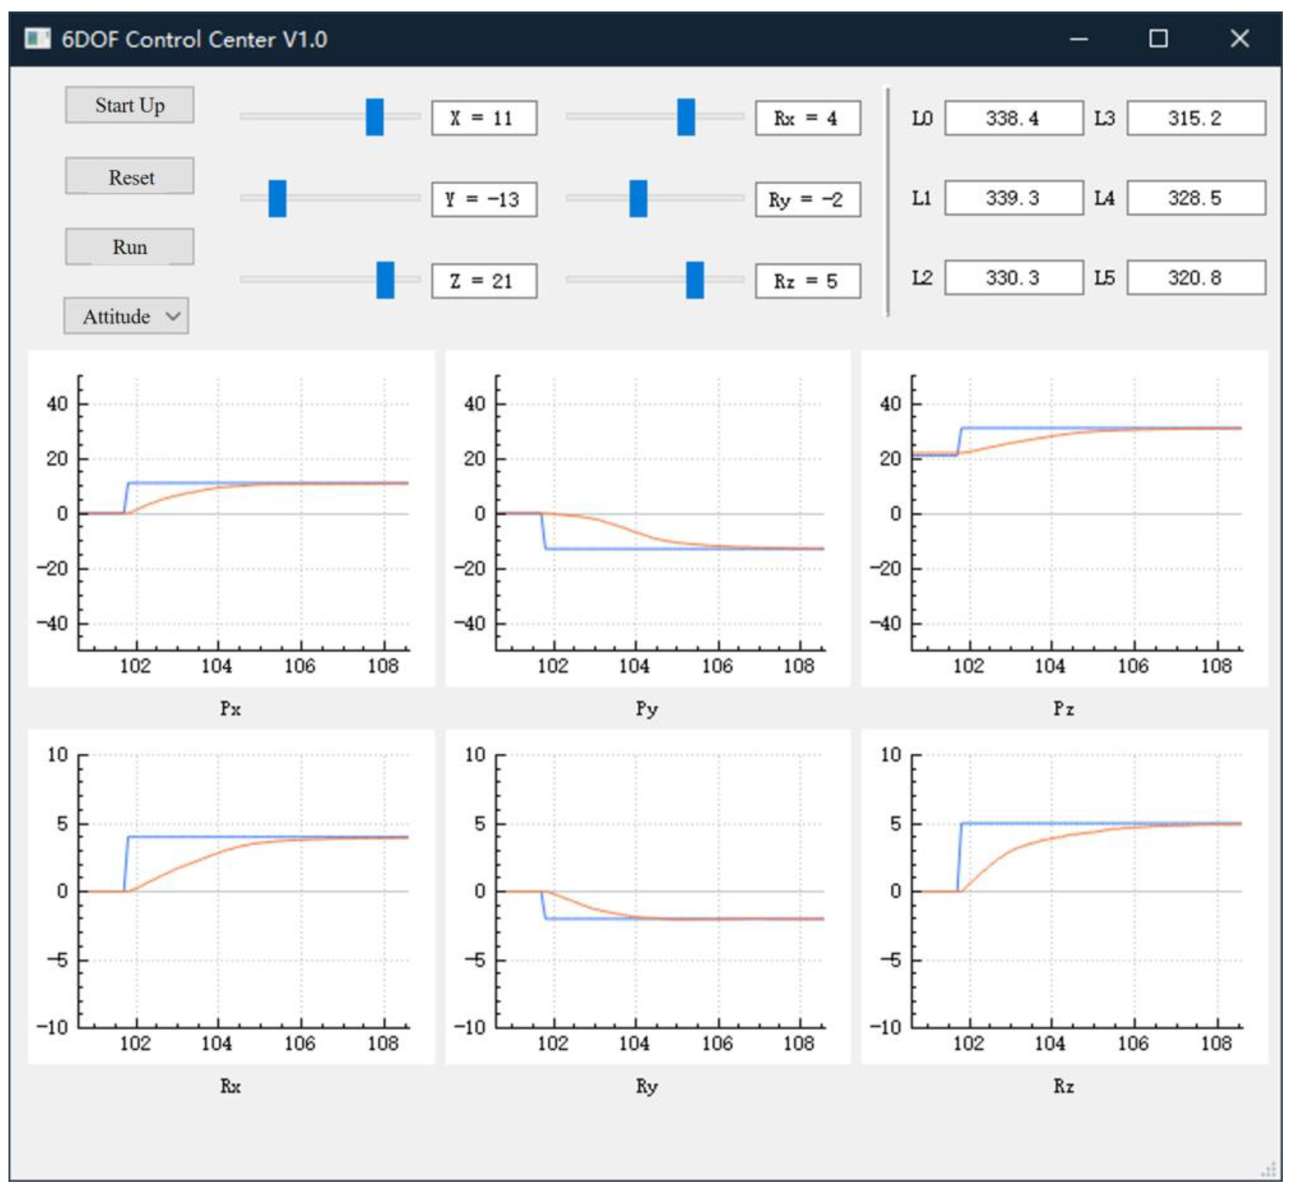Viewport: 1293px width, 1192px height.
Task: Click the L0 length field showing 338.4
Action: [x=1013, y=118]
